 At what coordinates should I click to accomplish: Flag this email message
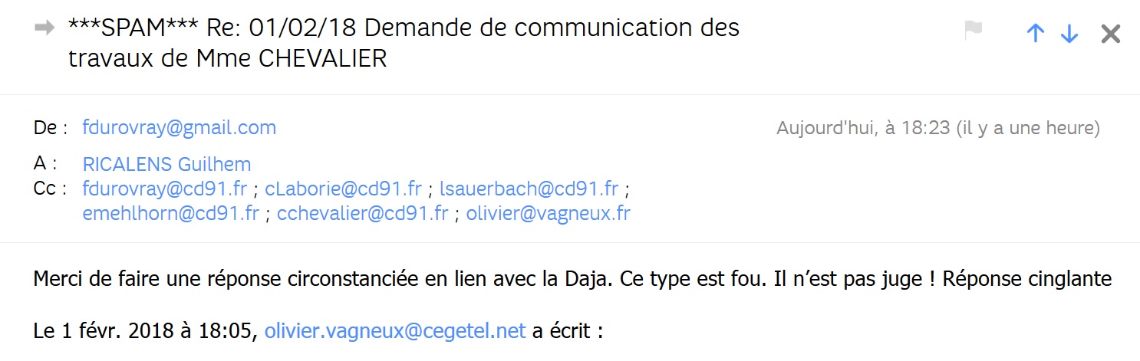(x=973, y=31)
